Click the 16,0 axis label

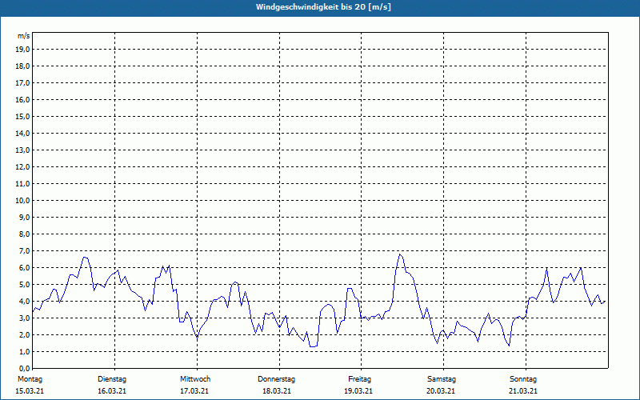point(22,99)
